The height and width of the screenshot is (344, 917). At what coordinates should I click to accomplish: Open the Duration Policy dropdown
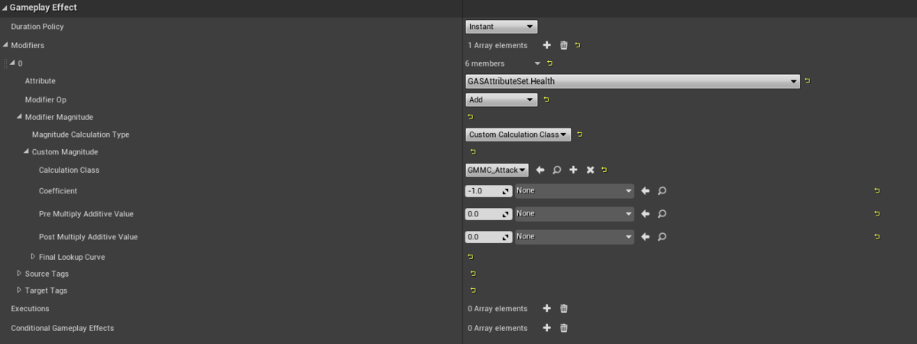tap(501, 27)
